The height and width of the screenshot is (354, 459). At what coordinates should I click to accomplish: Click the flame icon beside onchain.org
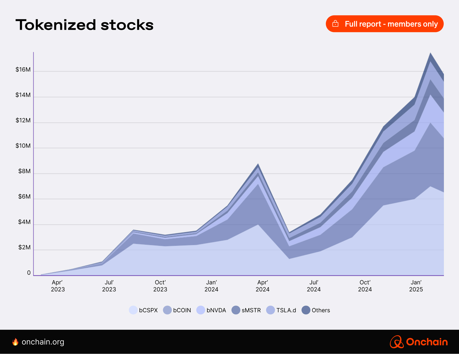[15, 342]
